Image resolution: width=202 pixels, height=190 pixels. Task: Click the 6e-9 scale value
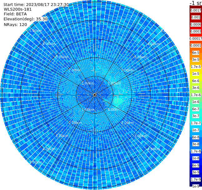click(x=196, y=165)
